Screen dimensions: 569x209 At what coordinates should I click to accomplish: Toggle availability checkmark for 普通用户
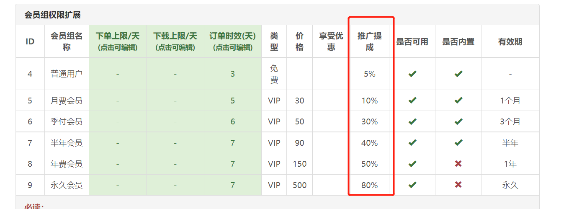tap(412, 74)
